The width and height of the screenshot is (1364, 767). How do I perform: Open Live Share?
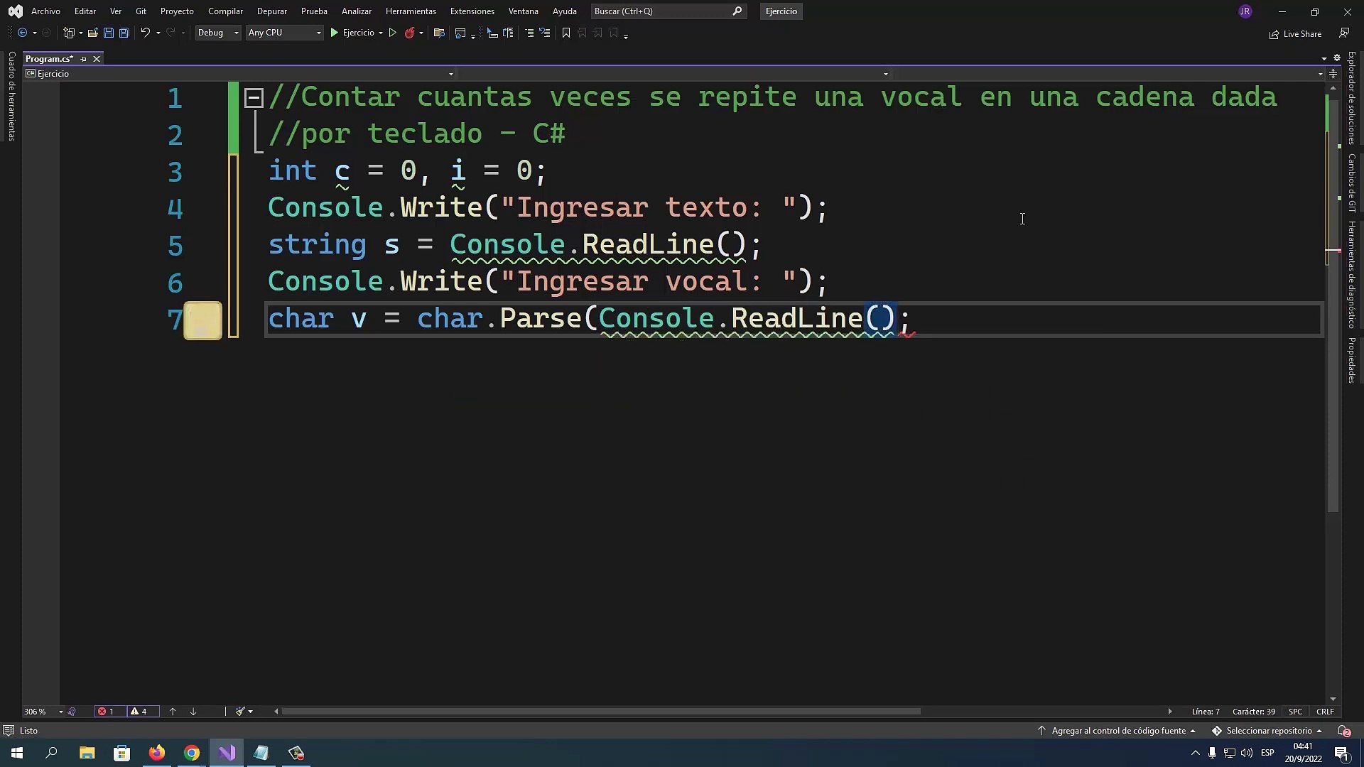(x=1296, y=34)
